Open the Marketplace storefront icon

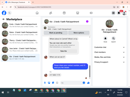(77, 13)
